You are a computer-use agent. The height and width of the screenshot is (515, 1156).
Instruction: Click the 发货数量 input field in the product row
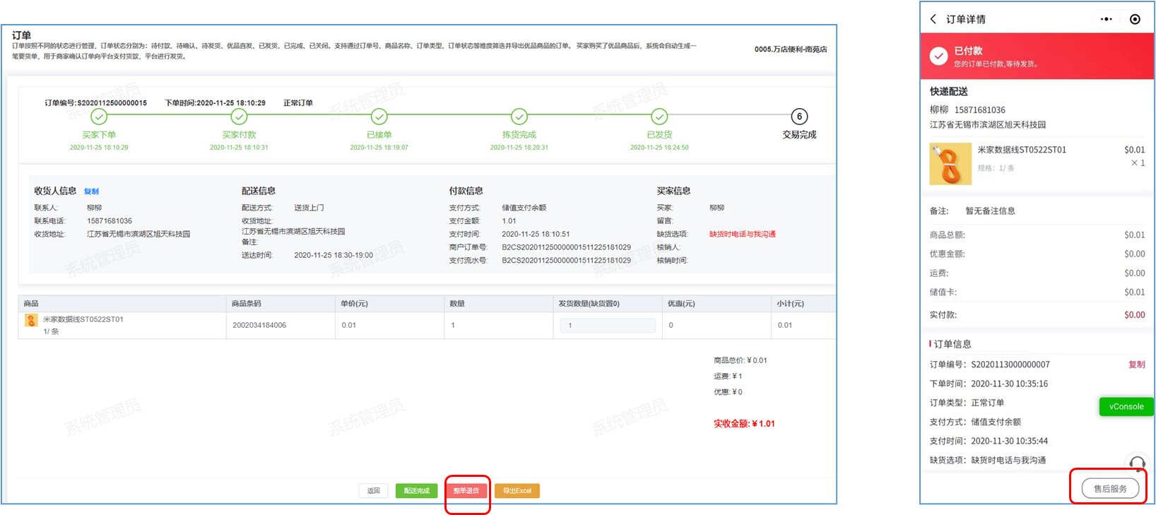coord(608,326)
